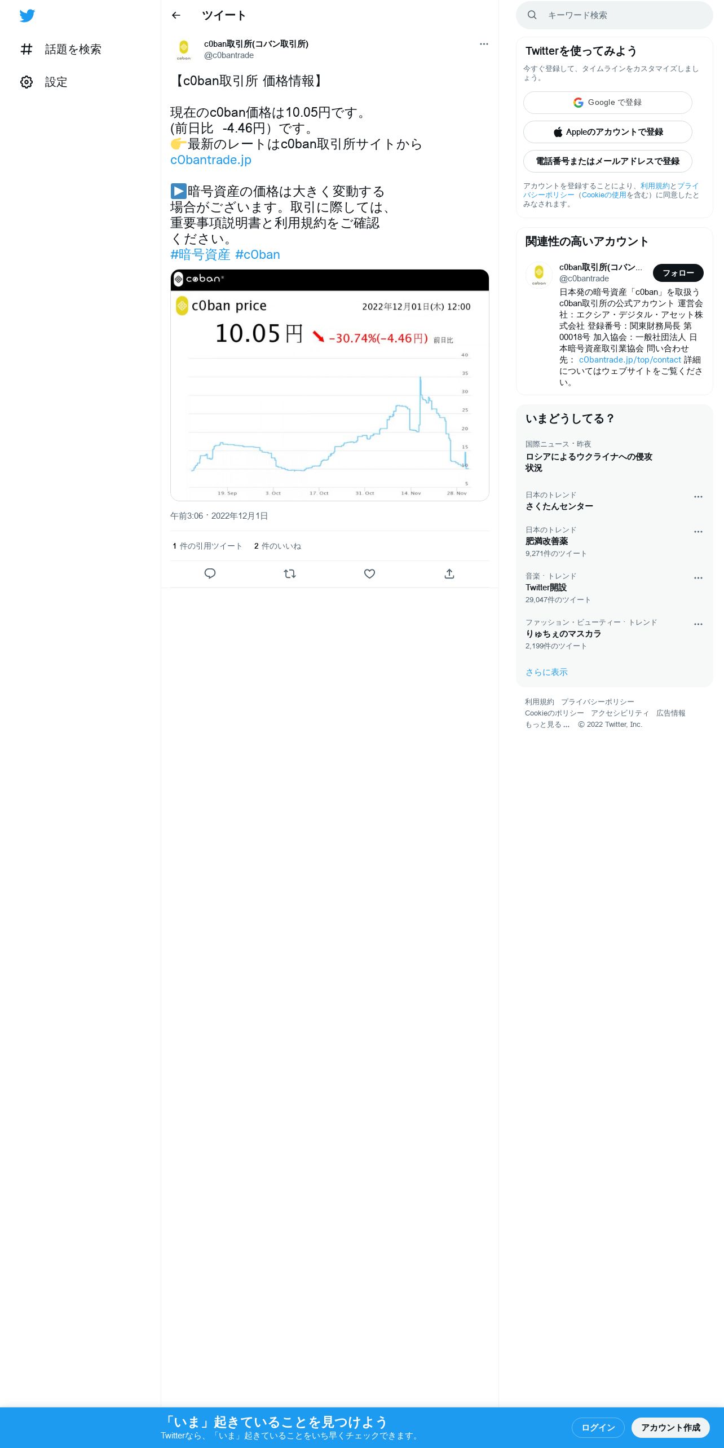Follow c0ban取引所 with the フォロー button
724x1448 pixels.
click(678, 273)
